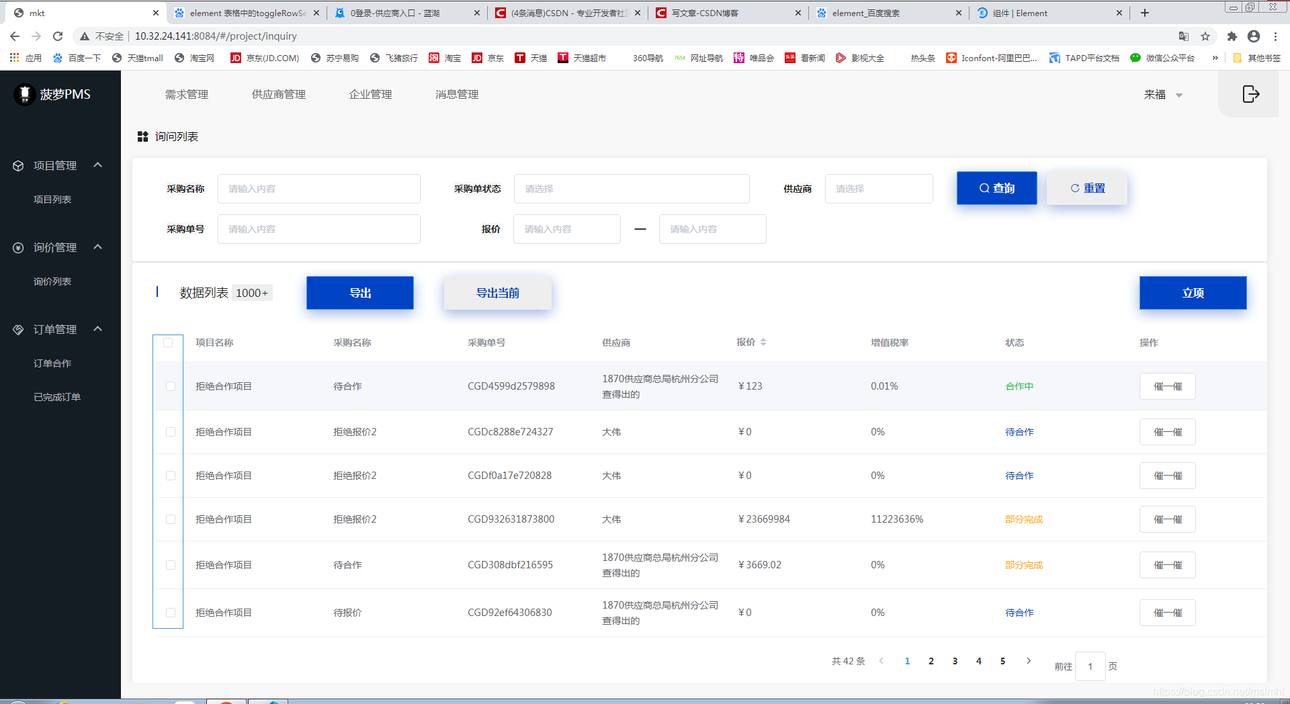Open the TAPD平台文档 bookmark

[1084, 58]
